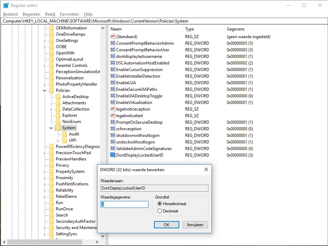Click the ab string icon beside legalnoticecaption
This screenshot has width=328, height=246.
click(x=113, y=109)
